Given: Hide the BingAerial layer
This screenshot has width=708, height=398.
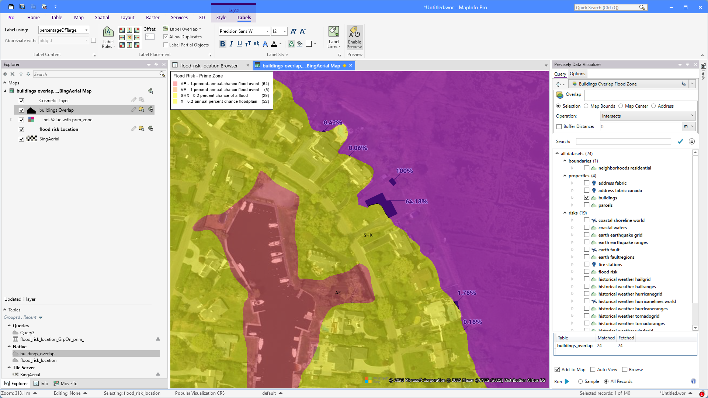Looking at the screenshot, I should (21, 139).
